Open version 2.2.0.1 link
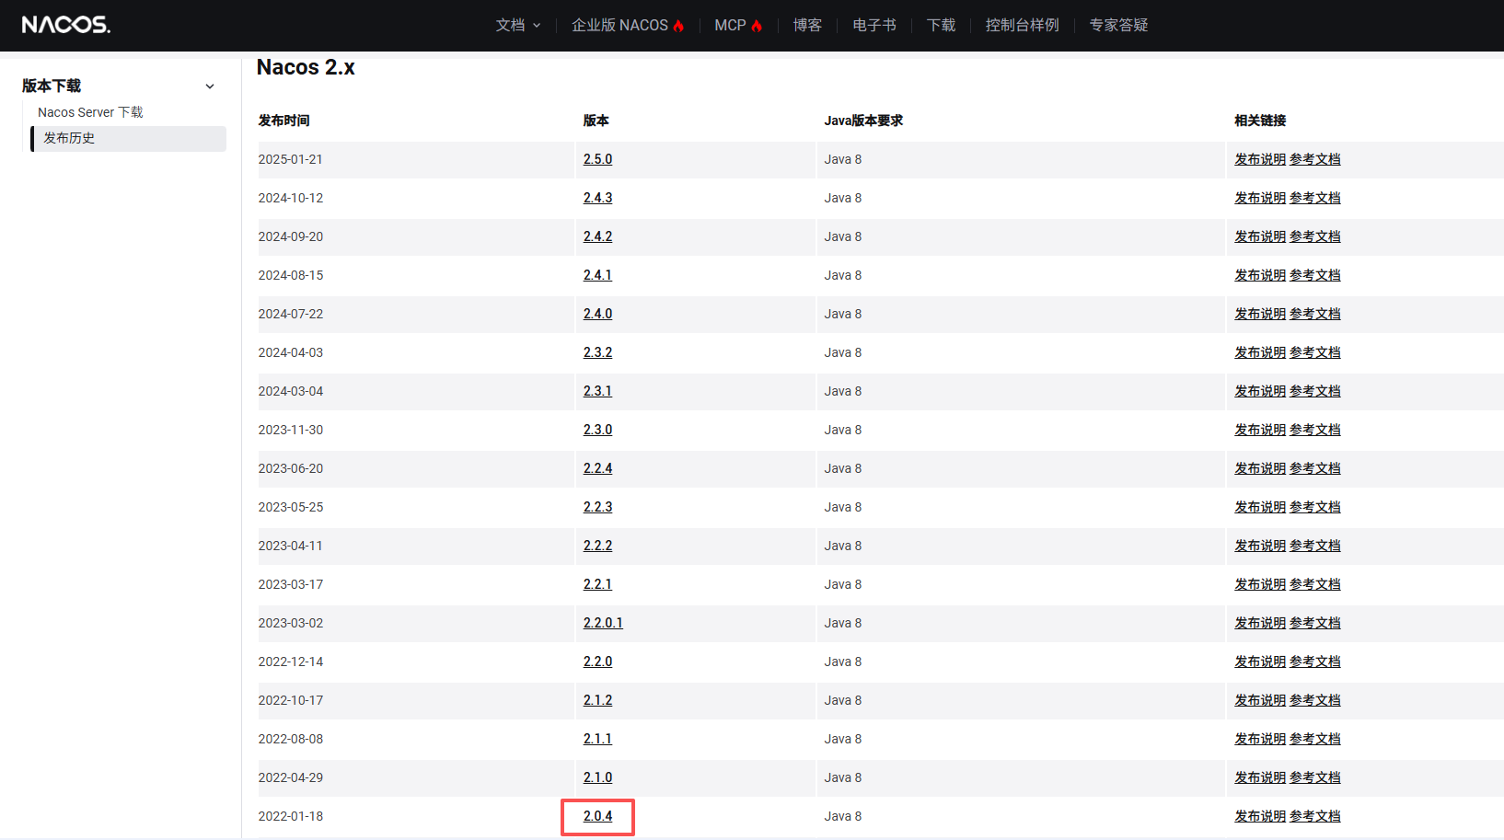The width and height of the screenshot is (1504, 840). click(x=603, y=623)
